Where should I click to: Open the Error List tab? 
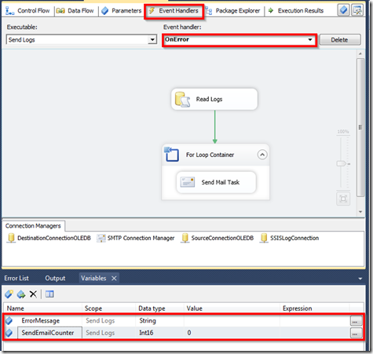(16, 278)
